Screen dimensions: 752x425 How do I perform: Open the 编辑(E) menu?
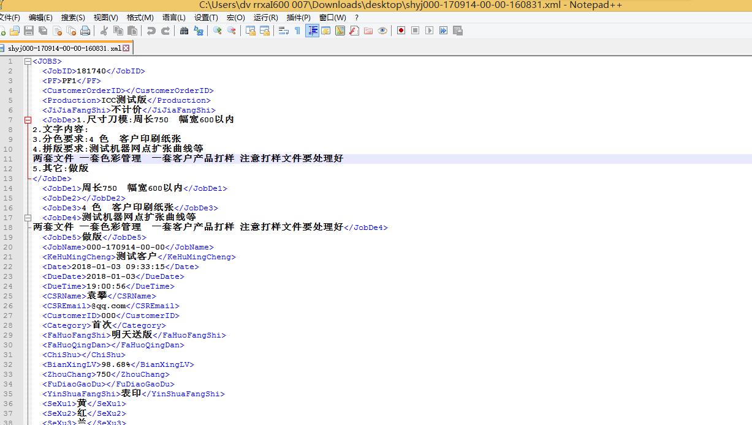[x=40, y=17]
